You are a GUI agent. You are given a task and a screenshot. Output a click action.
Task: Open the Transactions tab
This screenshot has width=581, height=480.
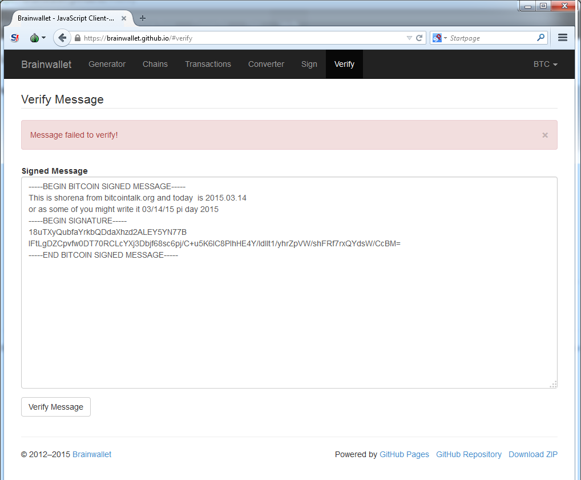tap(208, 64)
